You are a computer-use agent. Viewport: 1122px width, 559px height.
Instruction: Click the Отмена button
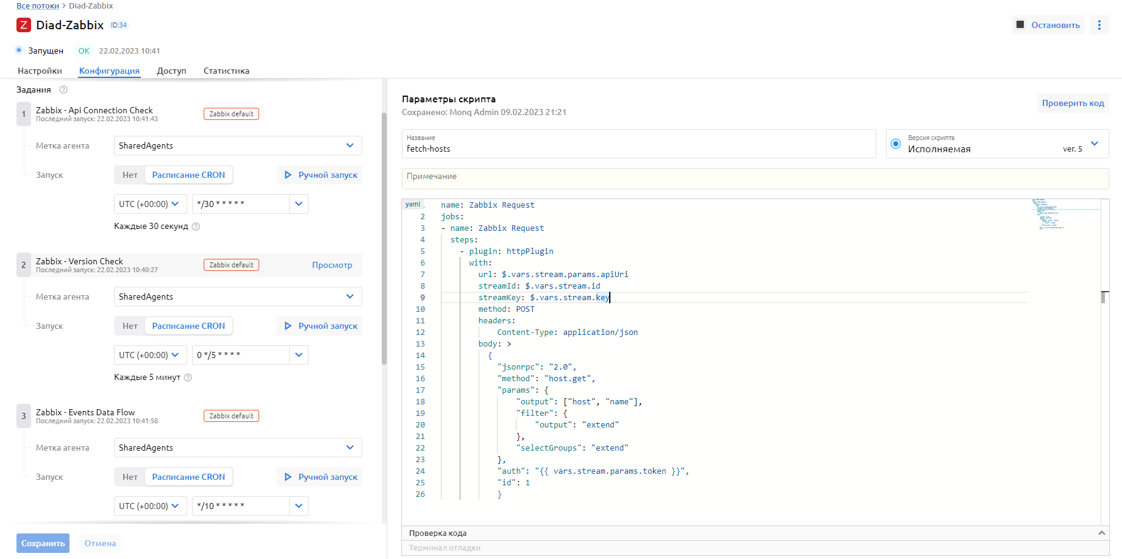100,543
